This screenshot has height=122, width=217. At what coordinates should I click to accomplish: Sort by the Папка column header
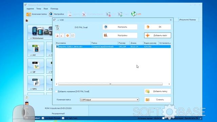[x=104, y=43]
